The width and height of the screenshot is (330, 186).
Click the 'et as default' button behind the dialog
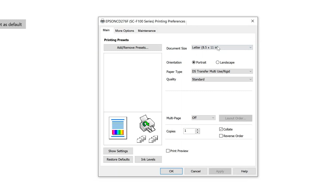13,24
